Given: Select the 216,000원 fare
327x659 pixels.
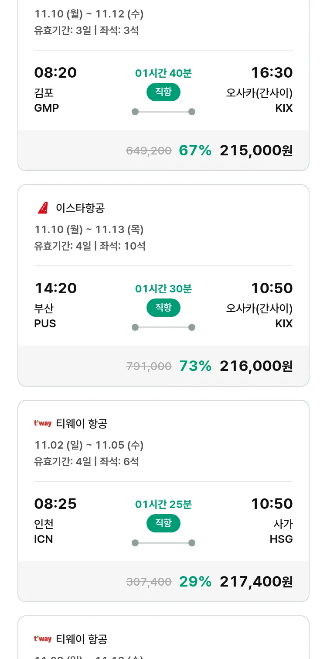Looking at the screenshot, I should tap(256, 366).
